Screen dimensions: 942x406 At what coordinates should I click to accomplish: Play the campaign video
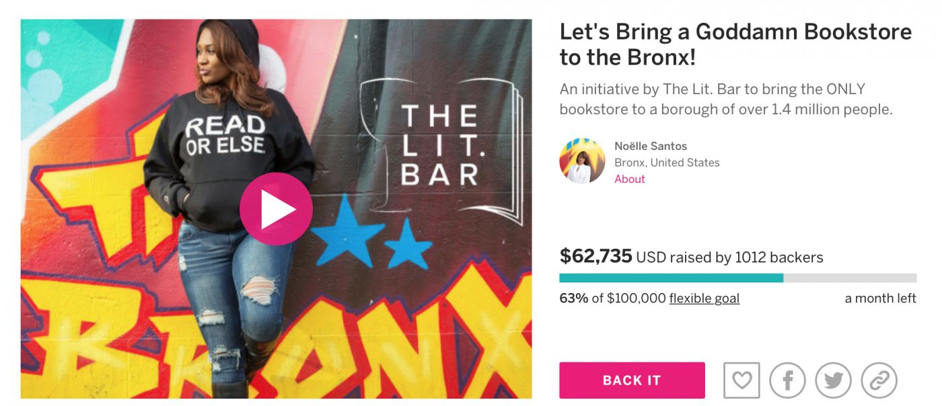click(276, 209)
